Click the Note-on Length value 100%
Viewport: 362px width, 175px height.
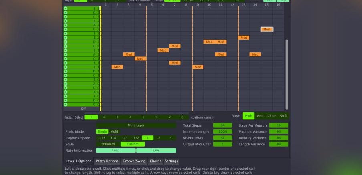223,132
